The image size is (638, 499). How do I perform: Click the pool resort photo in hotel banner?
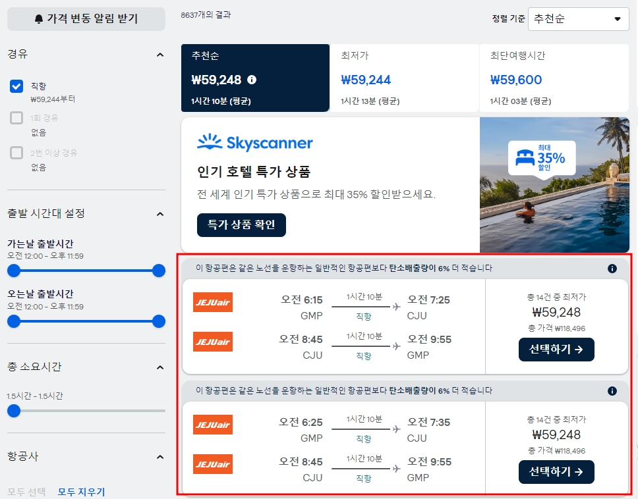pos(554,185)
